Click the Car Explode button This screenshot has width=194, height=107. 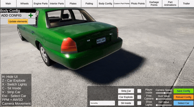[126, 97]
